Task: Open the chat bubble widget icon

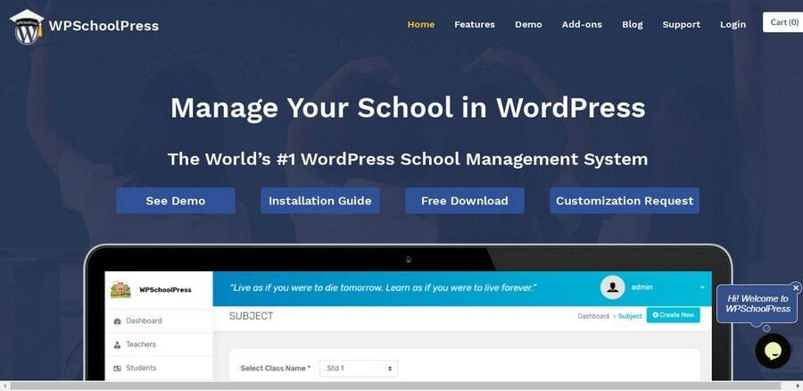Action: tap(773, 351)
